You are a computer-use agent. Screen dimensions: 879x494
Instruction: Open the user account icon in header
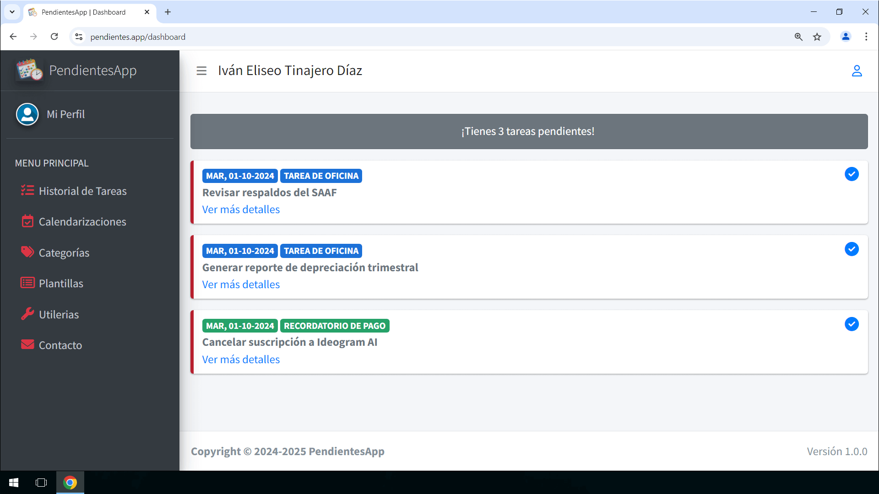click(857, 71)
